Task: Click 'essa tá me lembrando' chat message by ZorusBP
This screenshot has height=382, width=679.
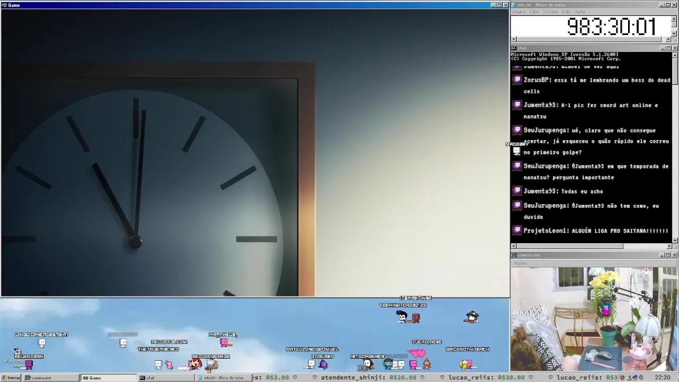Action: pos(597,86)
